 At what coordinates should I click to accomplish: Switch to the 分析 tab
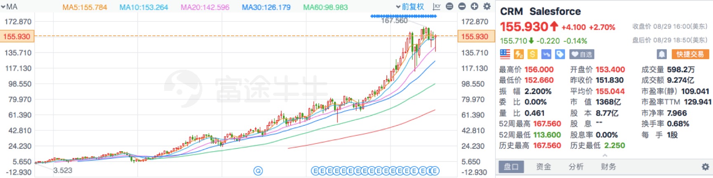point(576,167)
